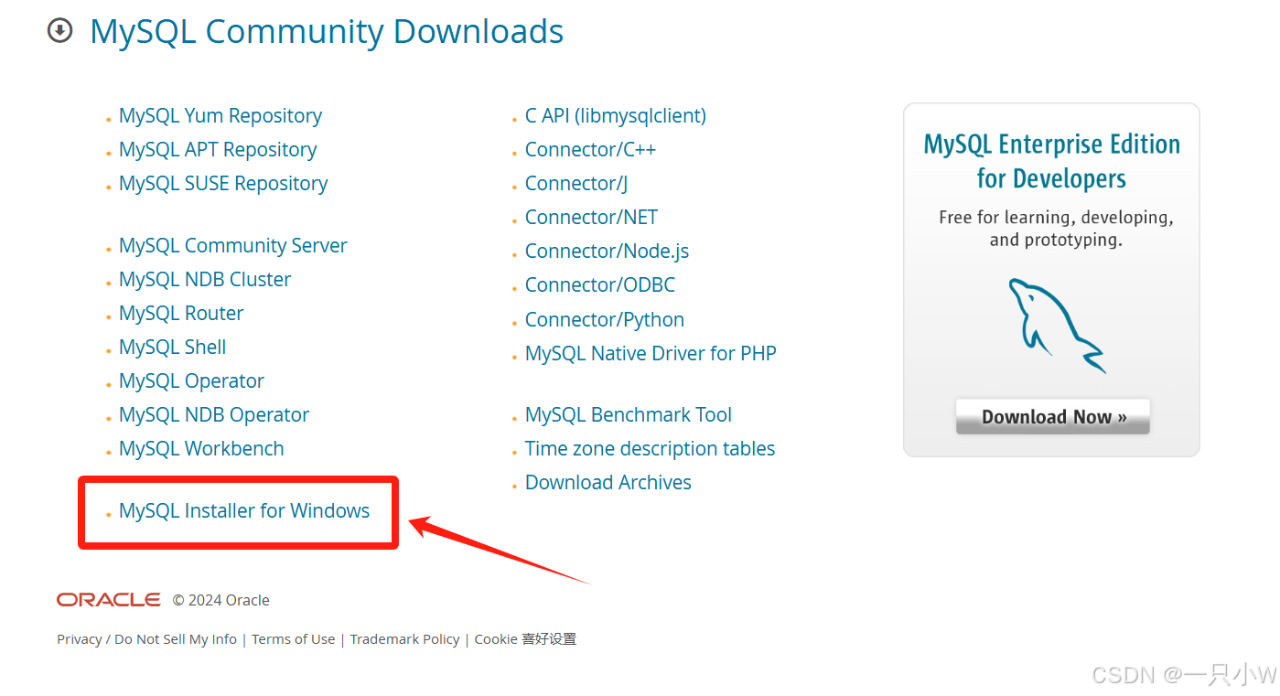Open the Privacy / Do Not Sell My Info link
1280x696 pixels.
[146, 639]
